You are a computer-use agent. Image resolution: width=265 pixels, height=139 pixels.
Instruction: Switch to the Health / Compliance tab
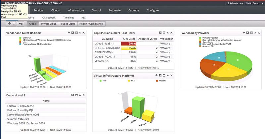91,24
